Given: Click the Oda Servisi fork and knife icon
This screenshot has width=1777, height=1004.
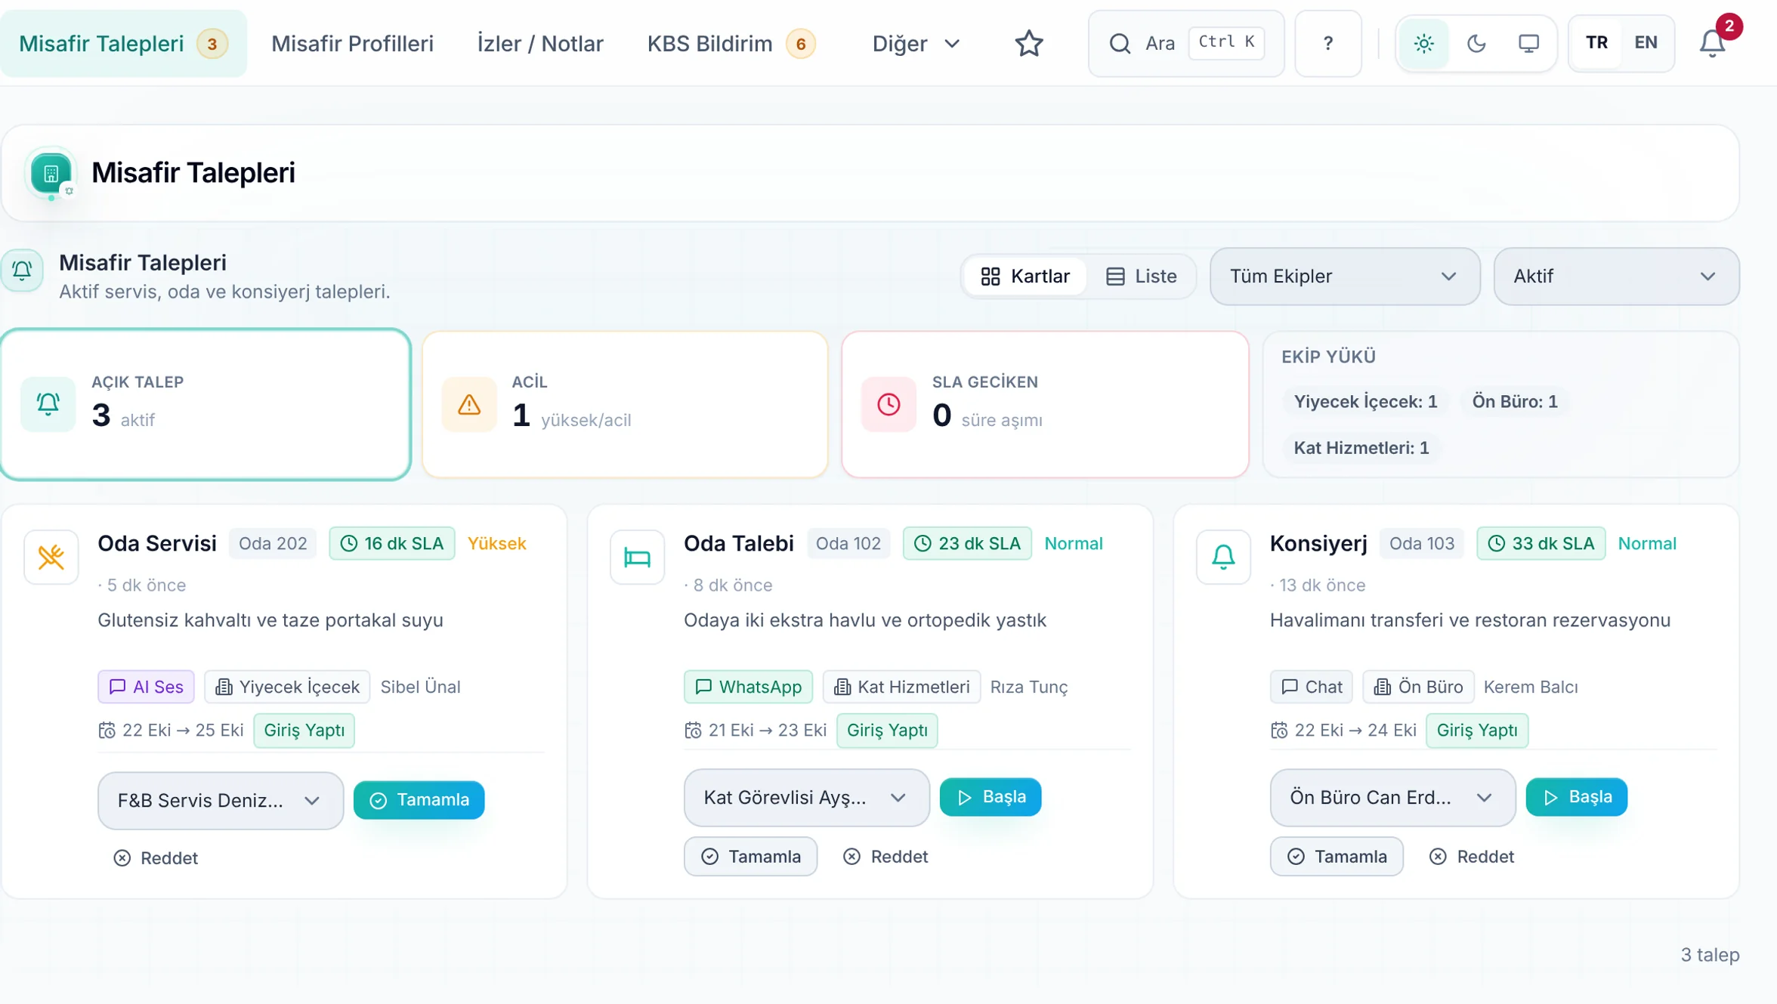Looking at the screenshot, I should tap(51, 558).
